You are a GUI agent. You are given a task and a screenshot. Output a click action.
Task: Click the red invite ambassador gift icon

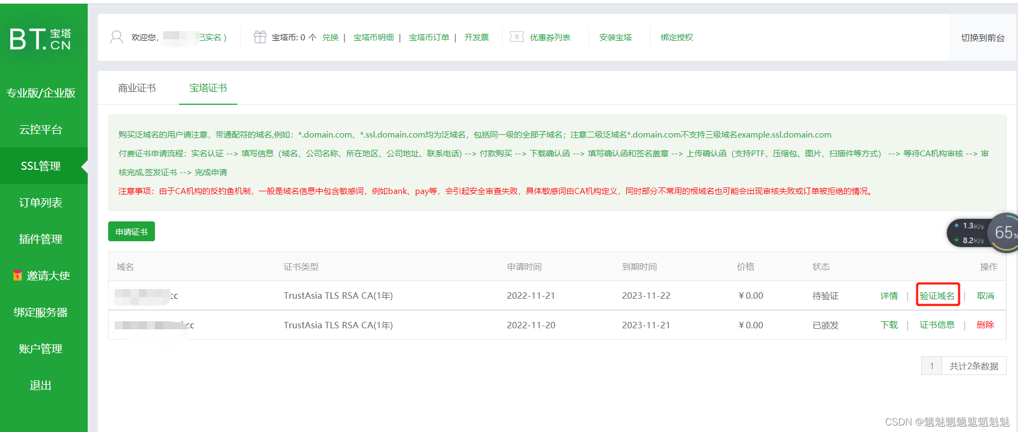click(x=18, y=275)
